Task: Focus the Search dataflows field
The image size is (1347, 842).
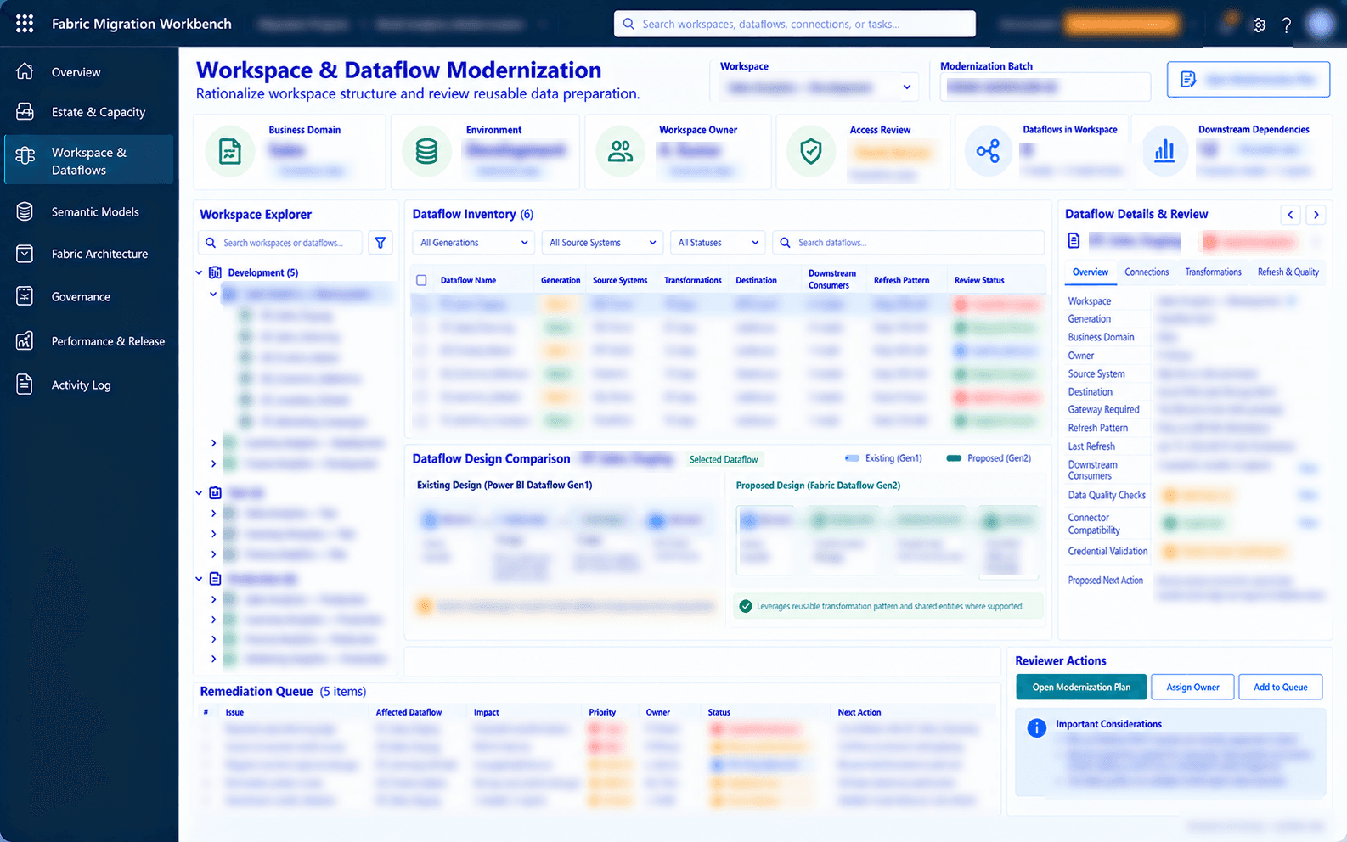Action: click(x=909, y=243)
